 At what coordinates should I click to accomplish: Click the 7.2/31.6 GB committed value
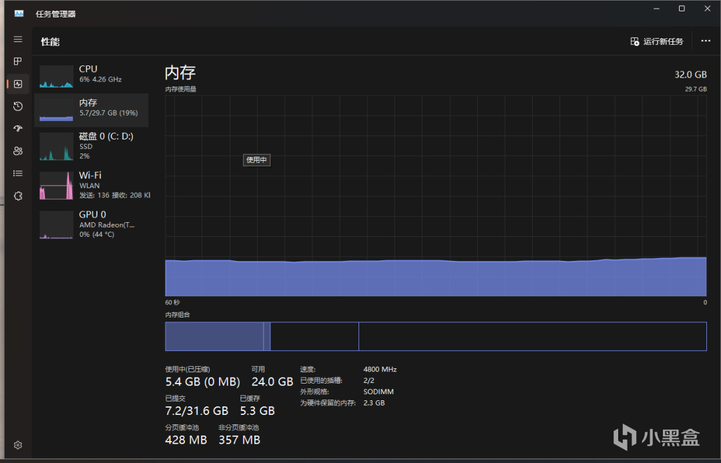(196, 411)
